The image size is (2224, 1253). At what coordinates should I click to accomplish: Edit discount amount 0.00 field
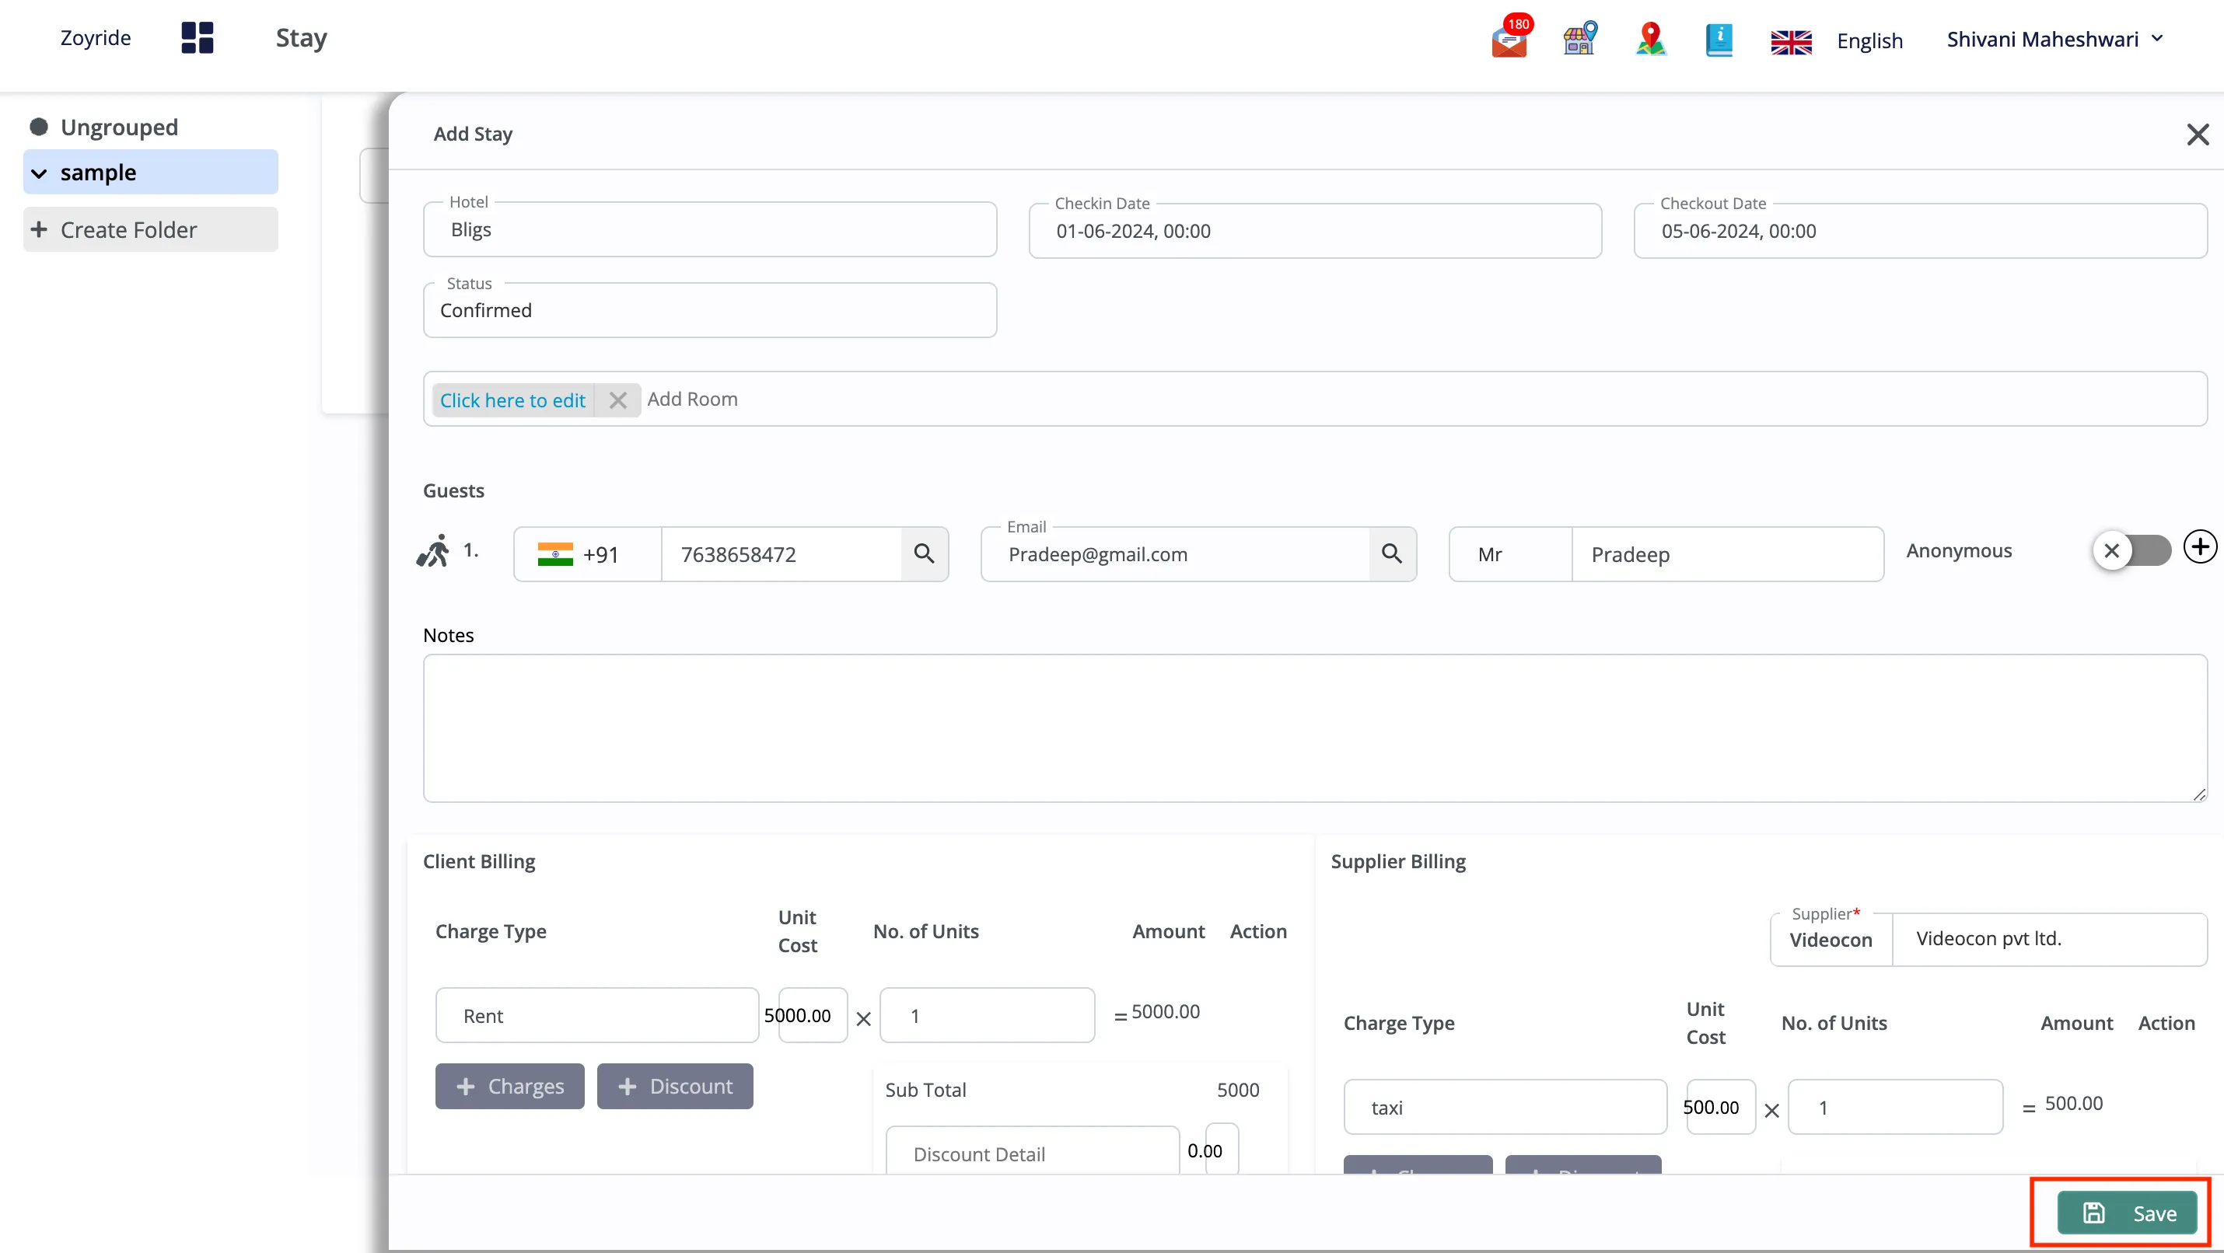tap(1222, 1150)
